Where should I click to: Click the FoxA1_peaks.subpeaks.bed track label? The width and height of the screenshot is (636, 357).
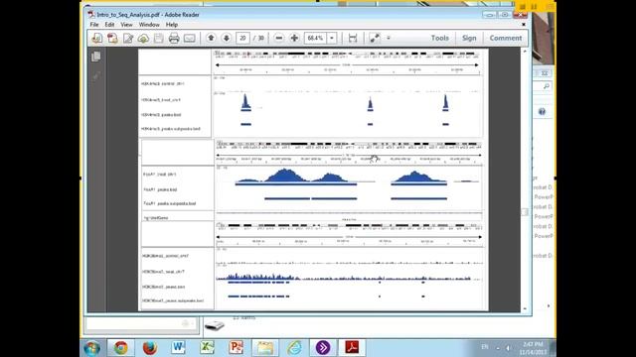[x=170, y=203]
